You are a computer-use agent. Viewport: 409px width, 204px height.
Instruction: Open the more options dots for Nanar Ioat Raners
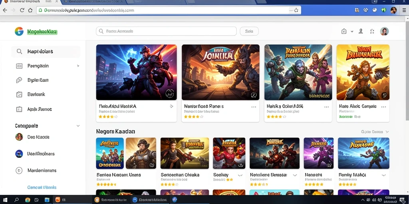coord(254,107)
